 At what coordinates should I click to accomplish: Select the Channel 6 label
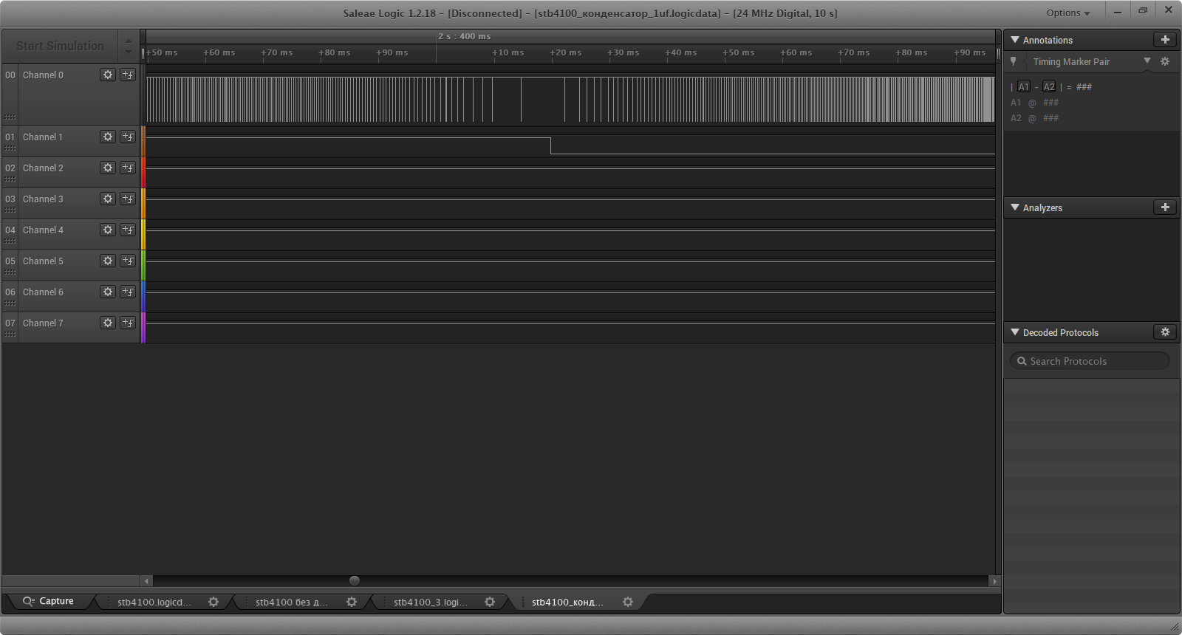[x=43, y=292]
